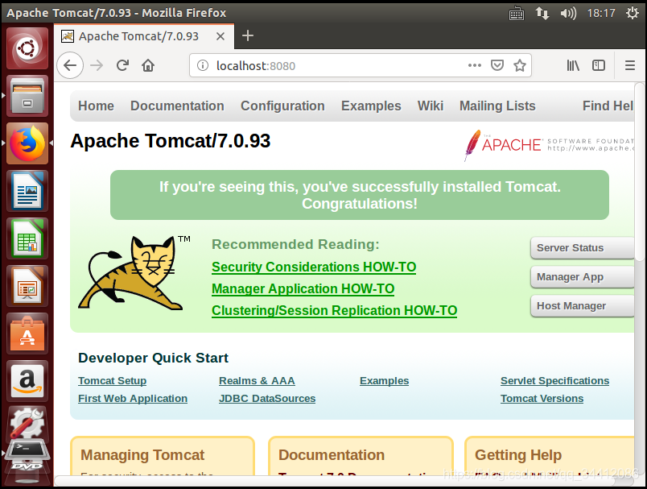The height and width of the screenshot is (489, 647).
Task: Open Manager Application HOW-TO link
Action: tap(303, 288)
